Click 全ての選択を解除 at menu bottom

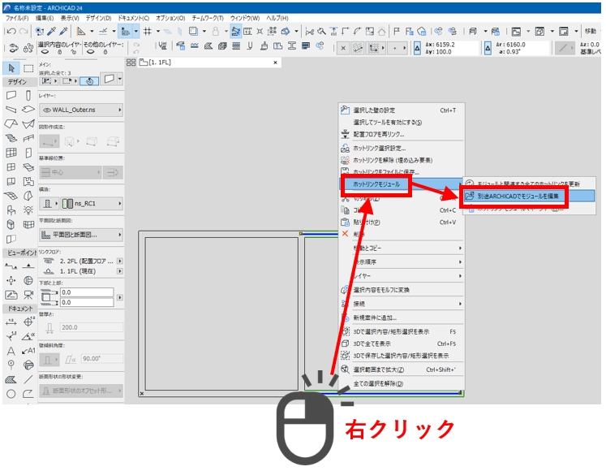402,383
